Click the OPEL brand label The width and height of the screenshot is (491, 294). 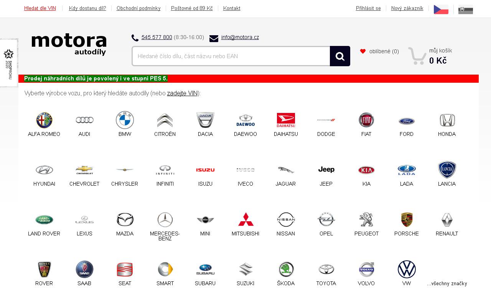(x=326, y=234)
